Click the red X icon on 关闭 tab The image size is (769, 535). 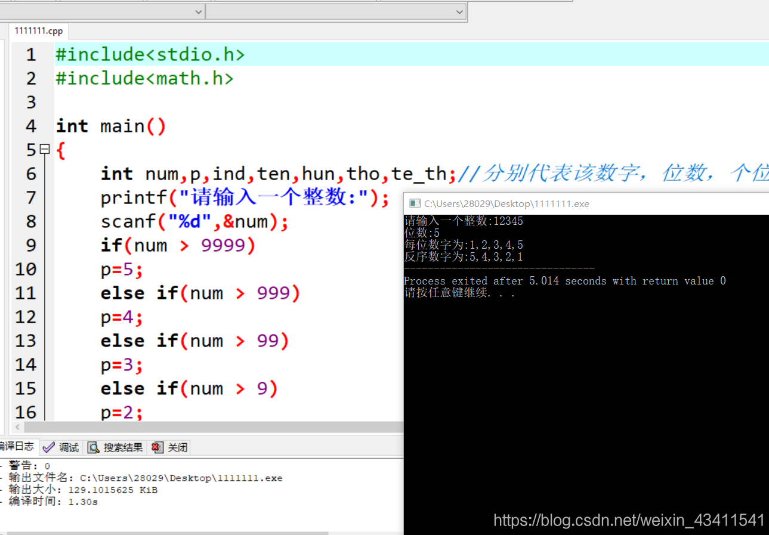pos(157,447)
